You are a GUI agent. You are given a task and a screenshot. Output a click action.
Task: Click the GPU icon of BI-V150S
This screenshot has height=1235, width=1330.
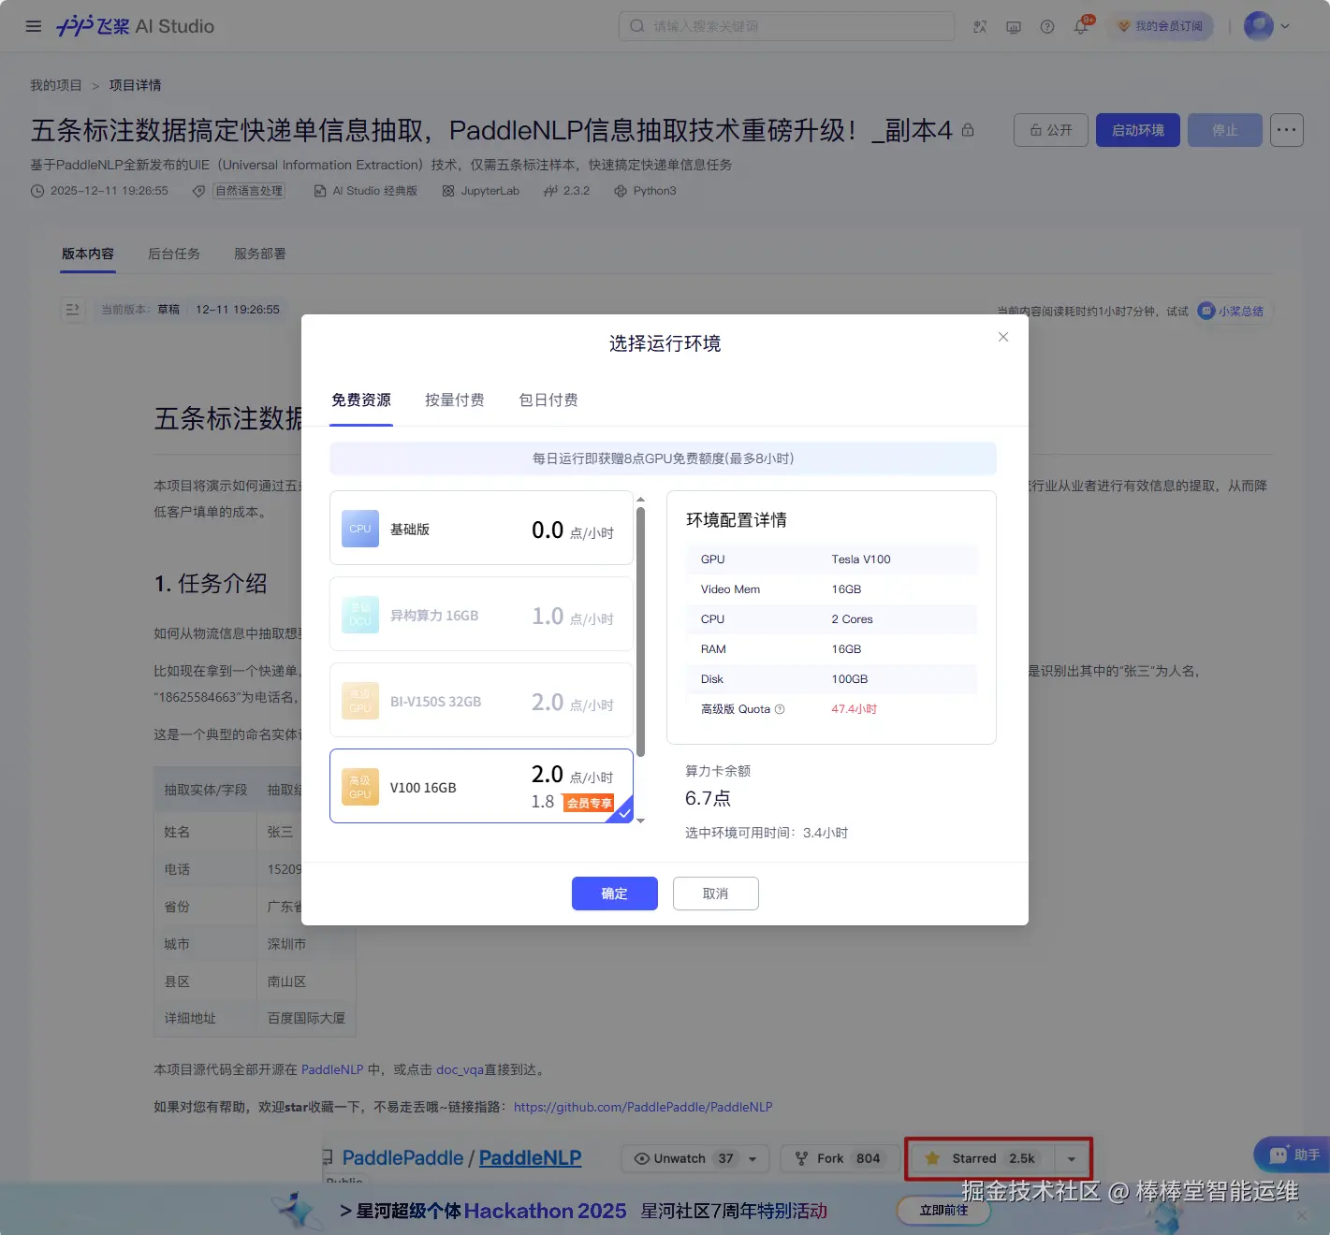pos(360,701)
